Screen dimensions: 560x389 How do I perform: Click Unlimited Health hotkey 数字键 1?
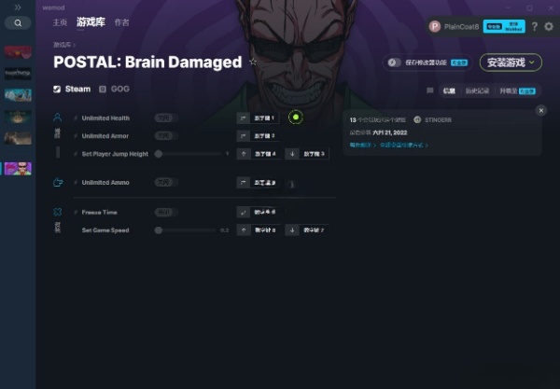pos(264,118)
